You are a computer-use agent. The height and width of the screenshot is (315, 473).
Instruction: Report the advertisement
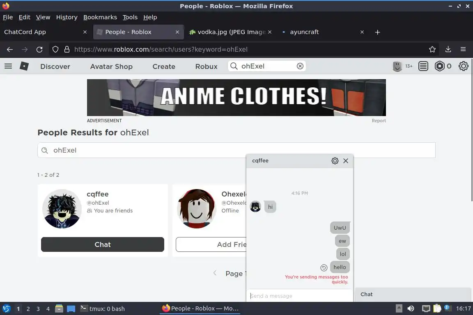click(379, 121)
